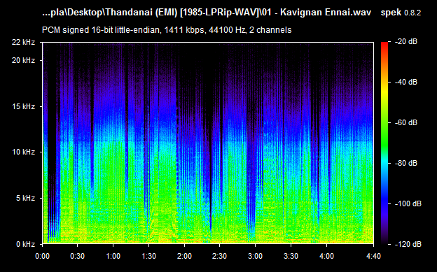Click the "4:40" end time label
437x272 pixels.
click(373, 256)
